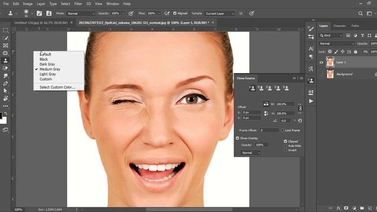Hide Layer 1 using its eye icon
377x212 pixels.
coord(321,62)
